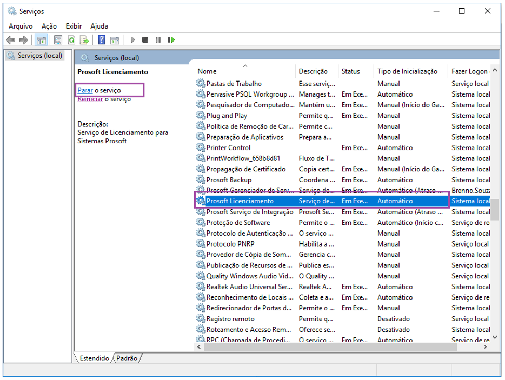
Task: Open the Properties toolbar icon
Action: tap(58, 40)
